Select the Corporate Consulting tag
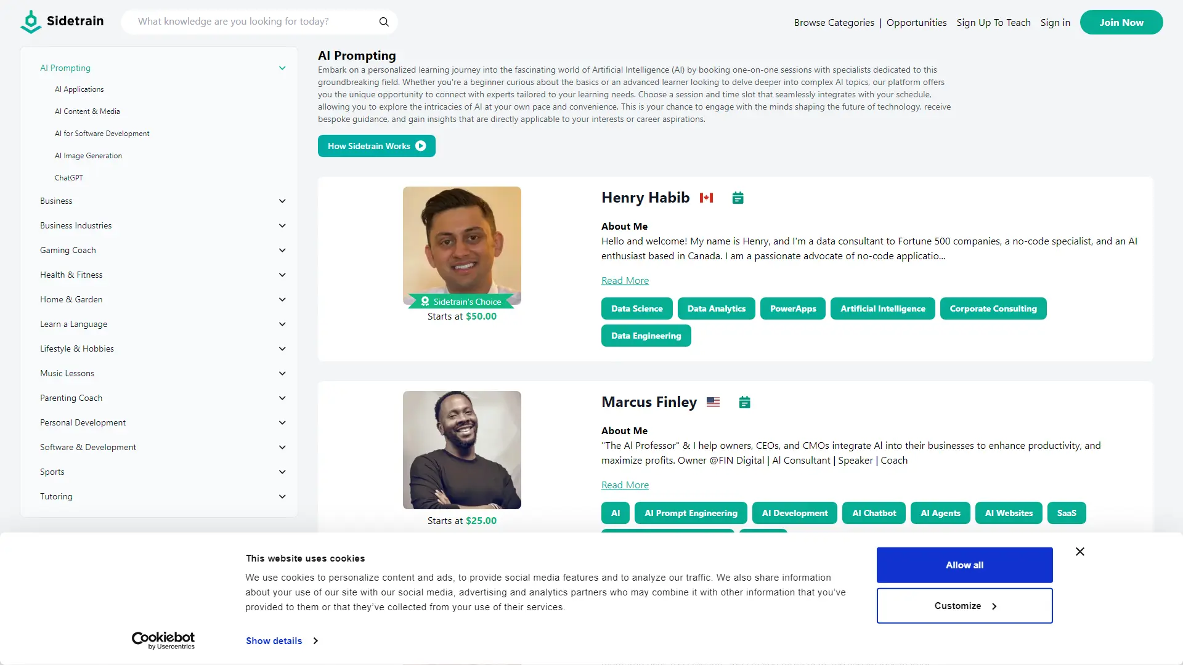The image size is (1183, 665). click(993, 308)
